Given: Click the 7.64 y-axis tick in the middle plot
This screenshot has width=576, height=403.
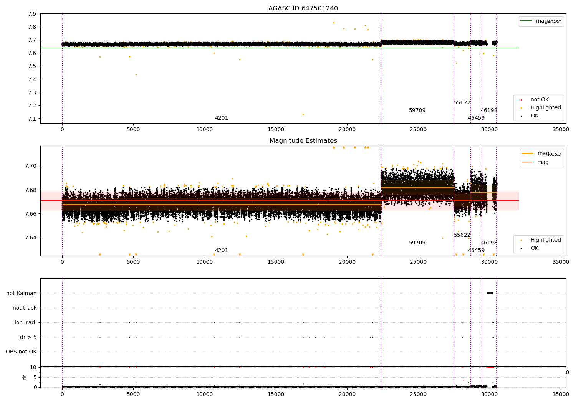Looking at the screenshot, I should pos(31,238).
